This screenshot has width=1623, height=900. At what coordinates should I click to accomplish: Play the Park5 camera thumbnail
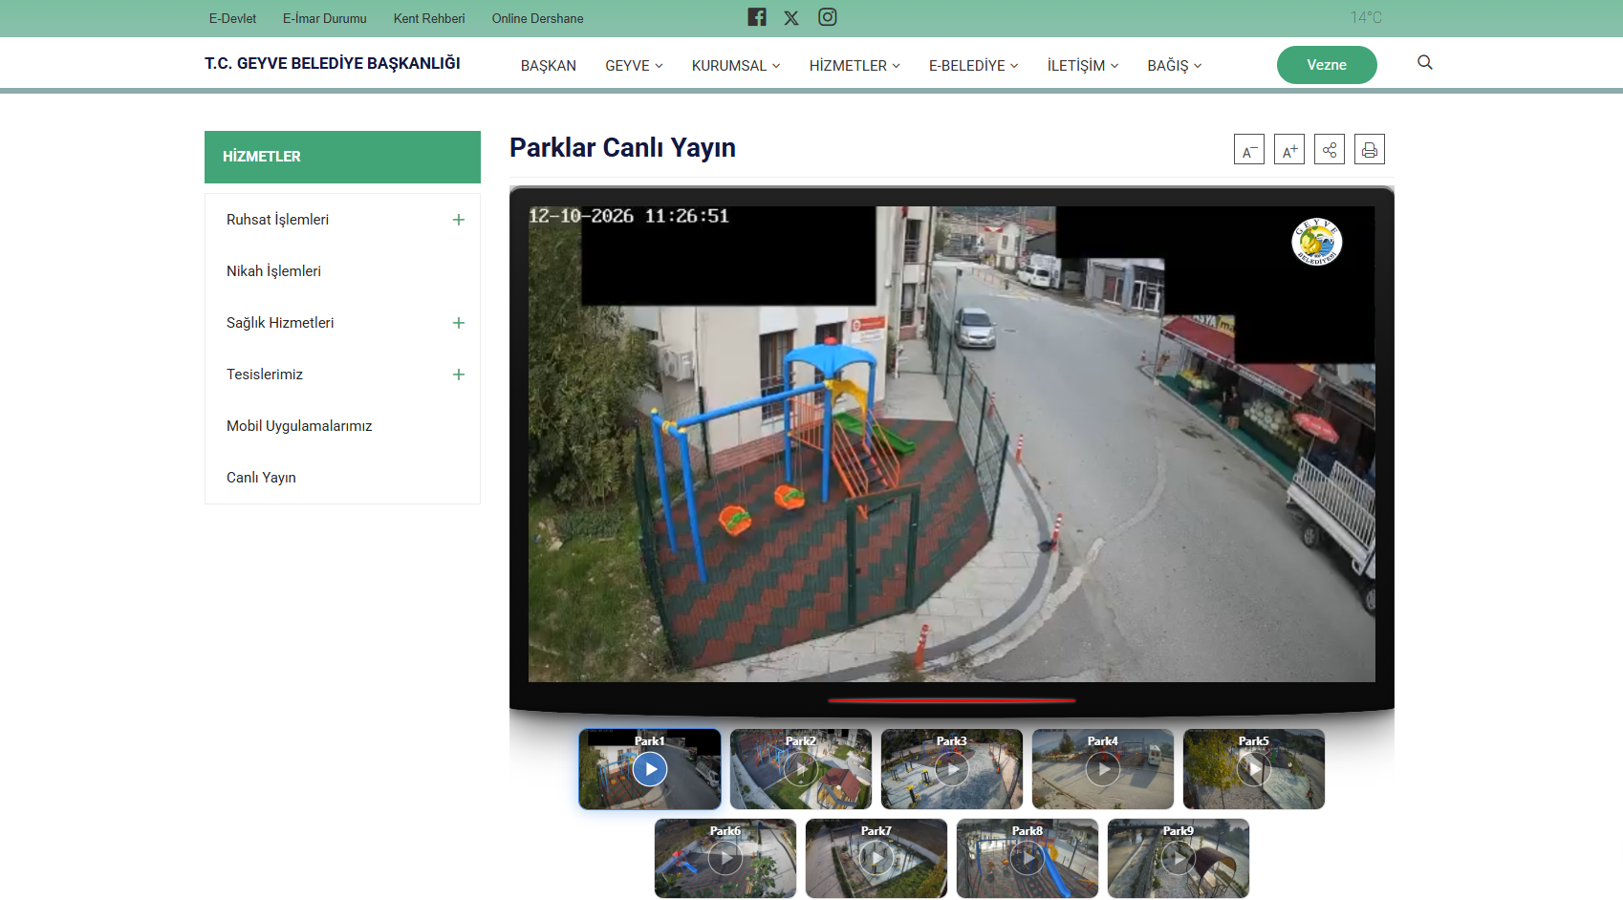[x=1254, y=769]
